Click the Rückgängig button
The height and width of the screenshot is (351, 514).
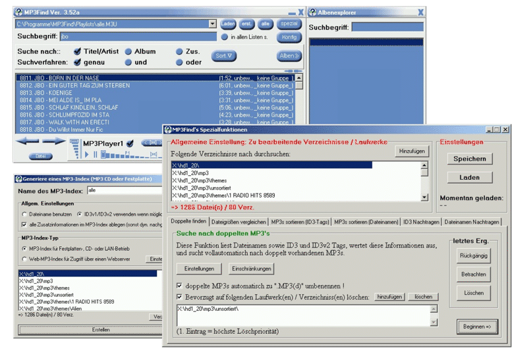pyautogui.click(x=473, y=256)
